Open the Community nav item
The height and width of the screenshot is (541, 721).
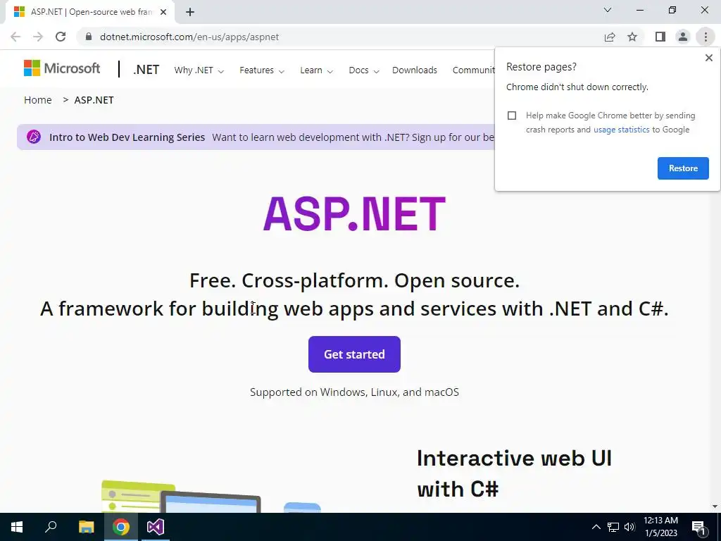474,70
